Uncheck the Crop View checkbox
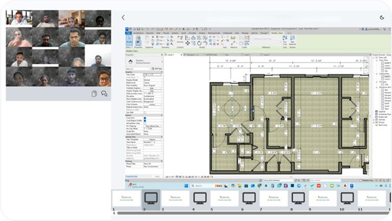The height and width of the screenshot is (221, 392). 145,118
